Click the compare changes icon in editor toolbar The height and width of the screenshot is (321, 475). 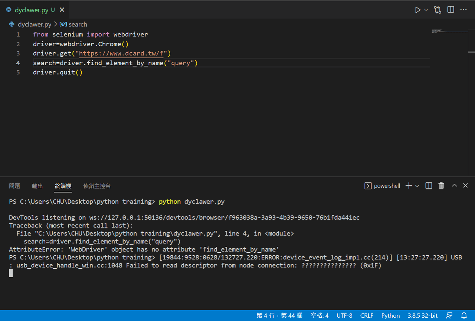click(437, 10)
